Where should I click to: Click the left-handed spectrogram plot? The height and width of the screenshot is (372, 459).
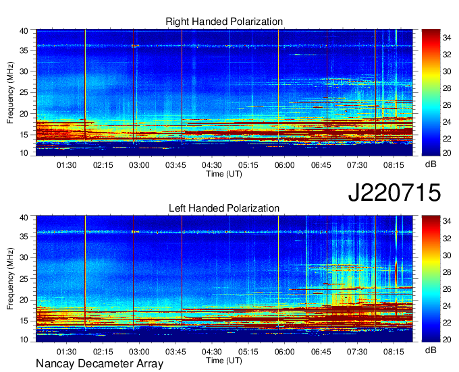tap(224, 279)
